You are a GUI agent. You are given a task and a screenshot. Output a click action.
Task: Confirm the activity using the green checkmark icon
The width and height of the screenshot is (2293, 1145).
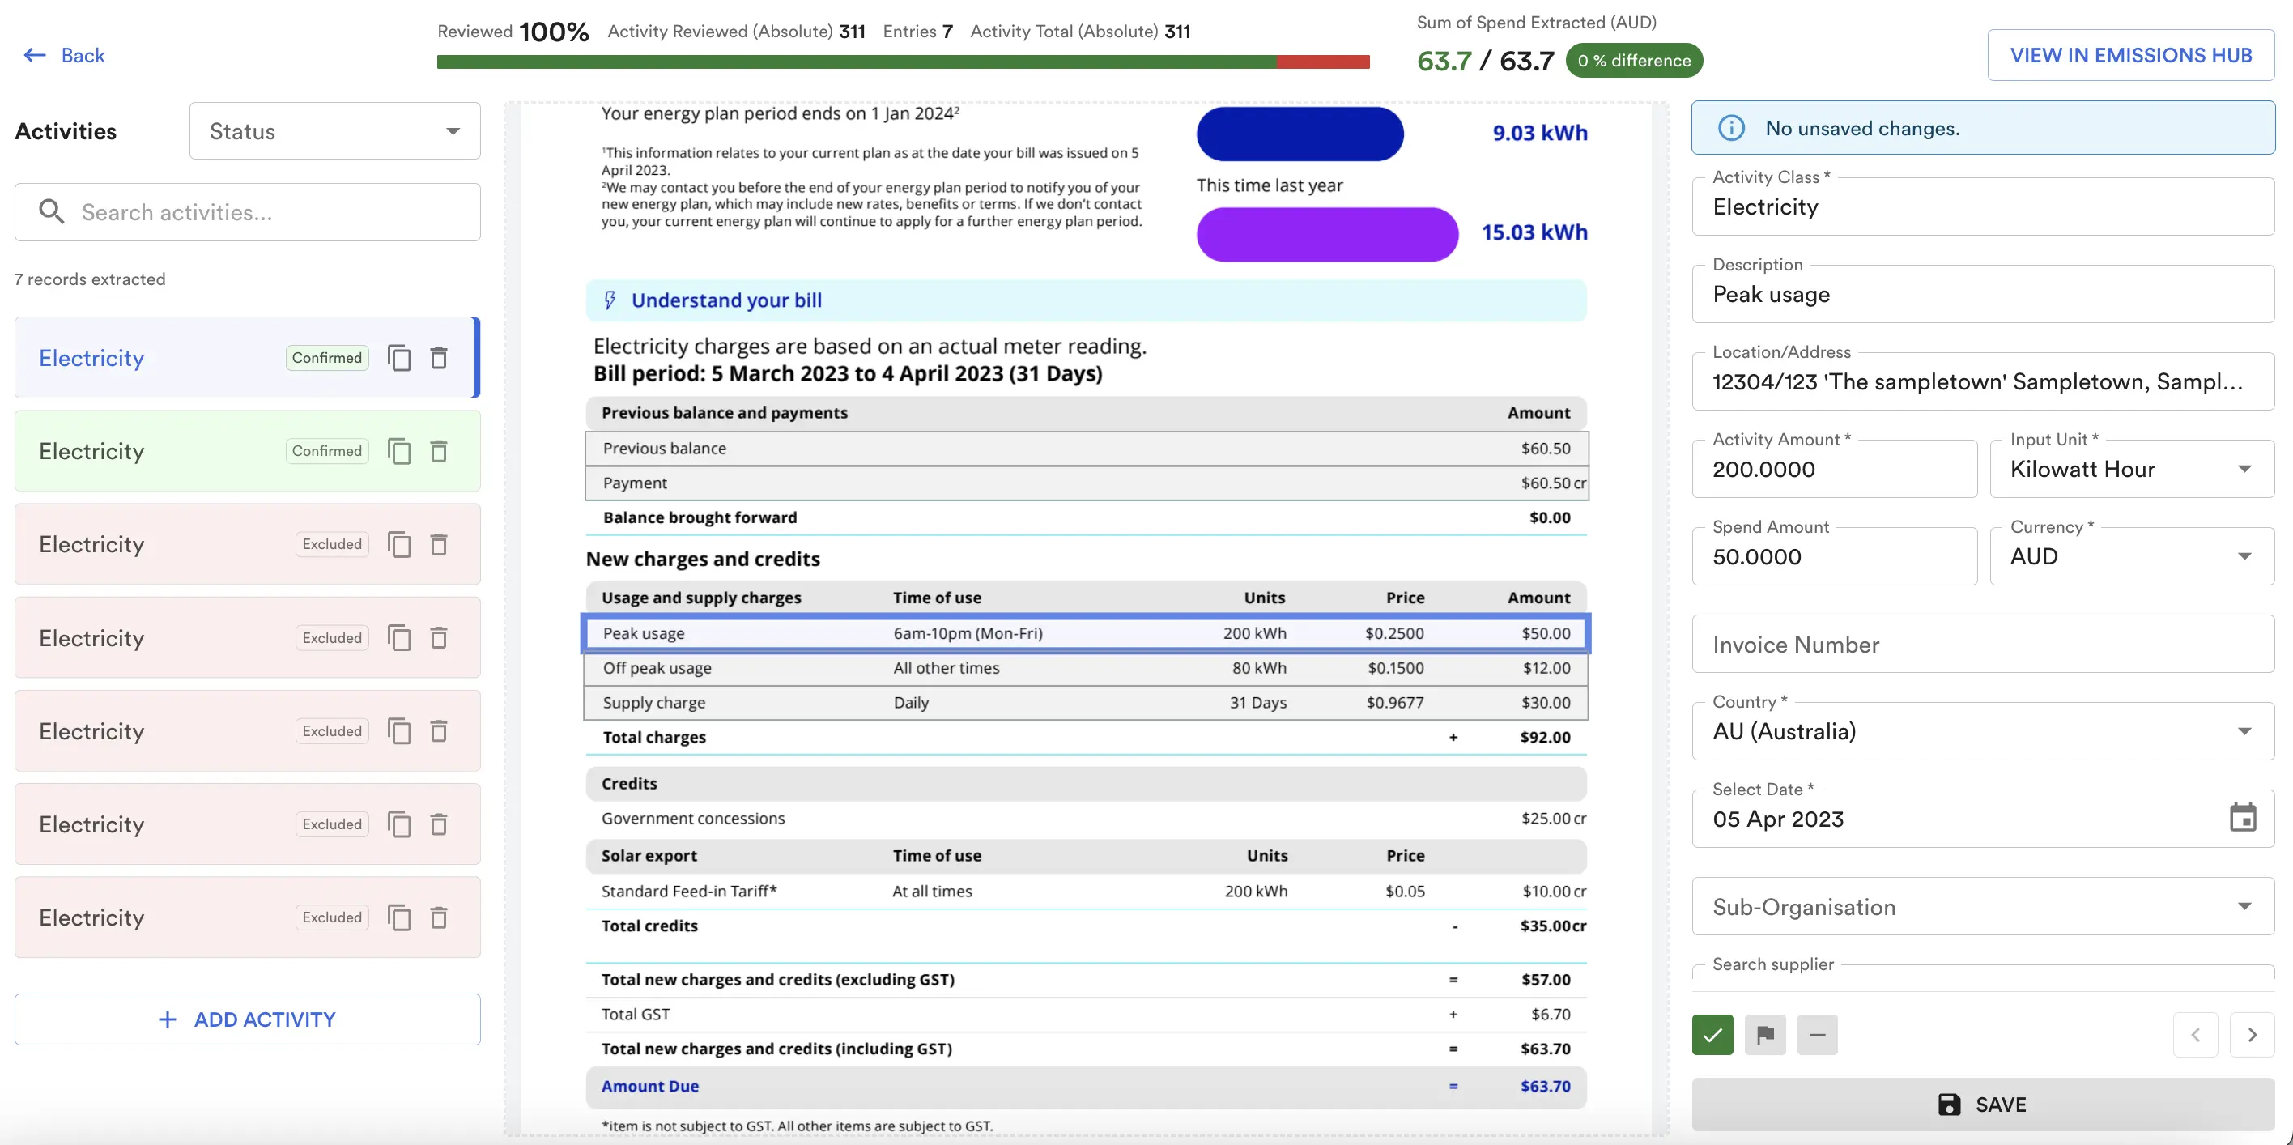[x=1712, y=1035]
